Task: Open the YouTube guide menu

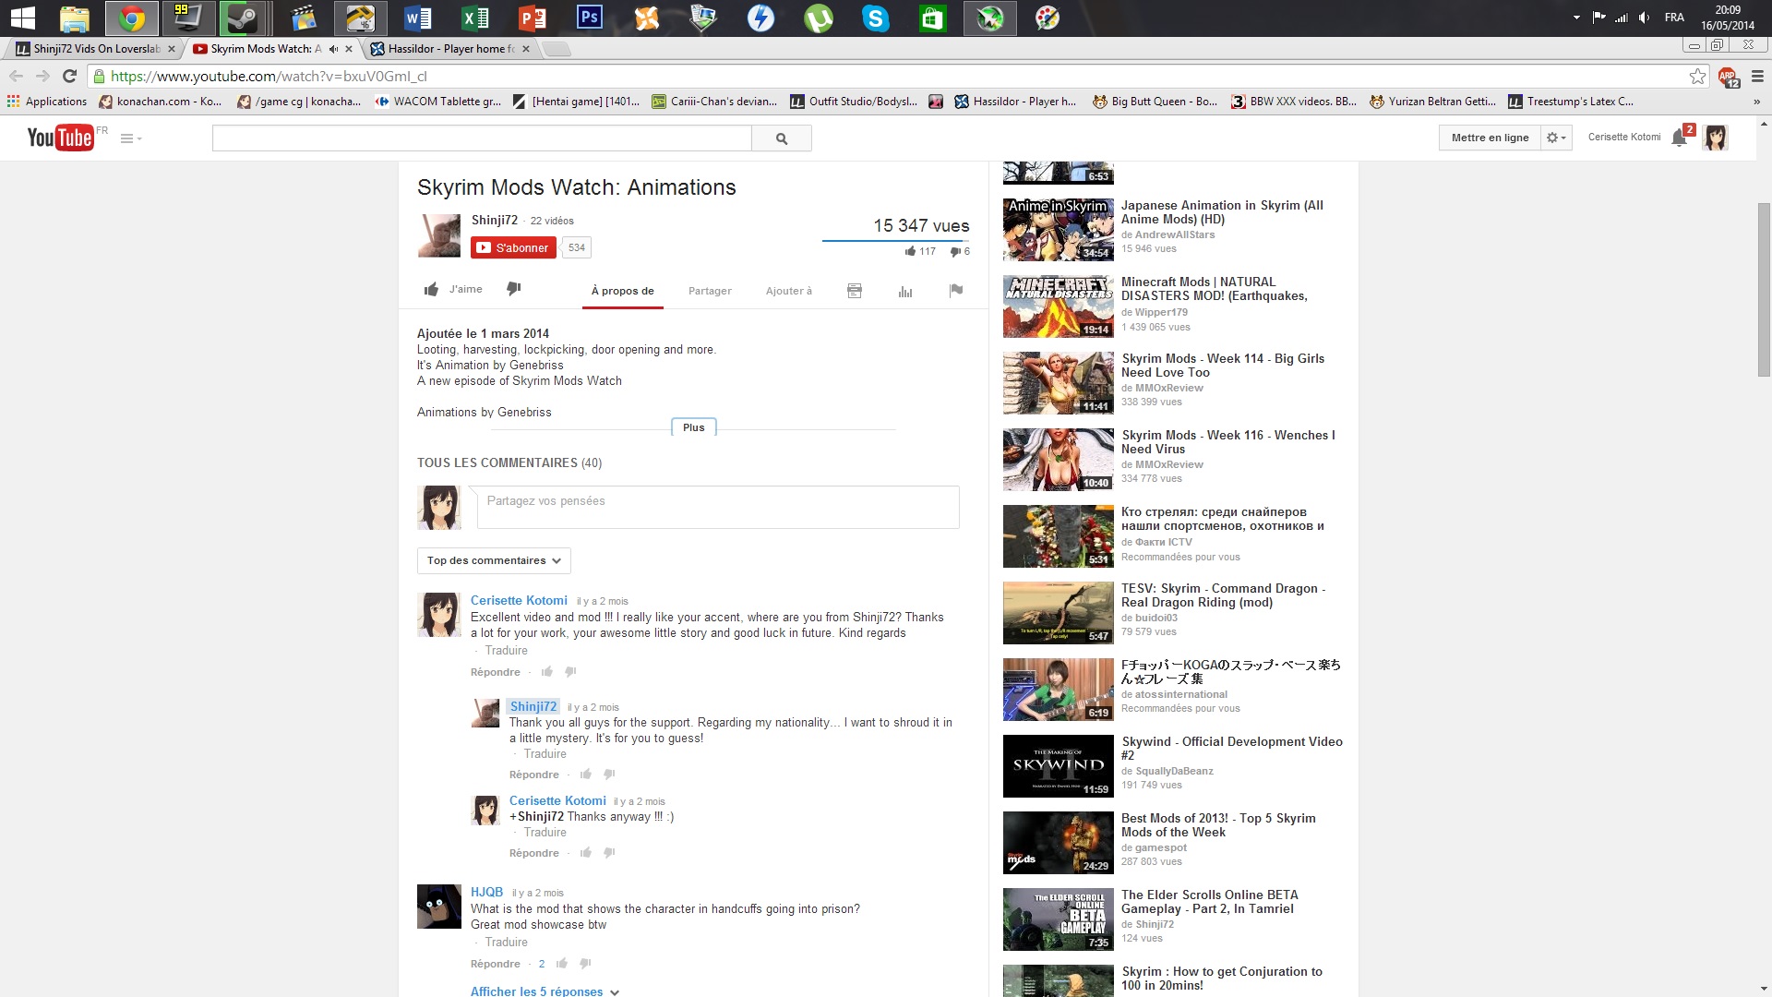Action: 131,138
